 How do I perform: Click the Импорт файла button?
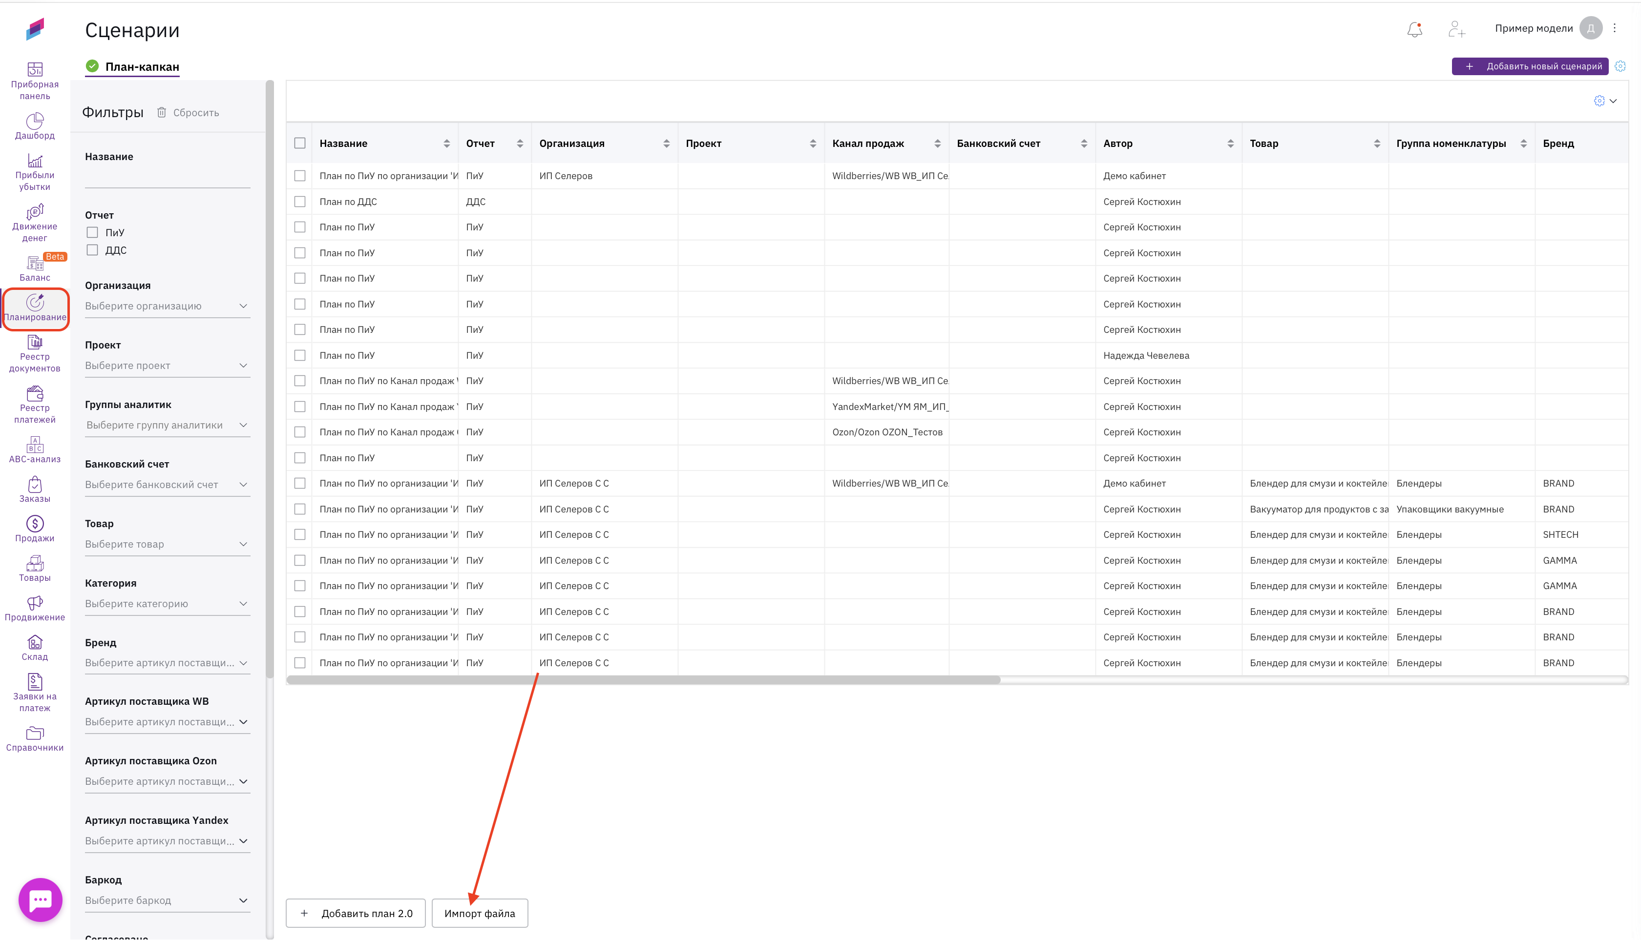point(480,914)
